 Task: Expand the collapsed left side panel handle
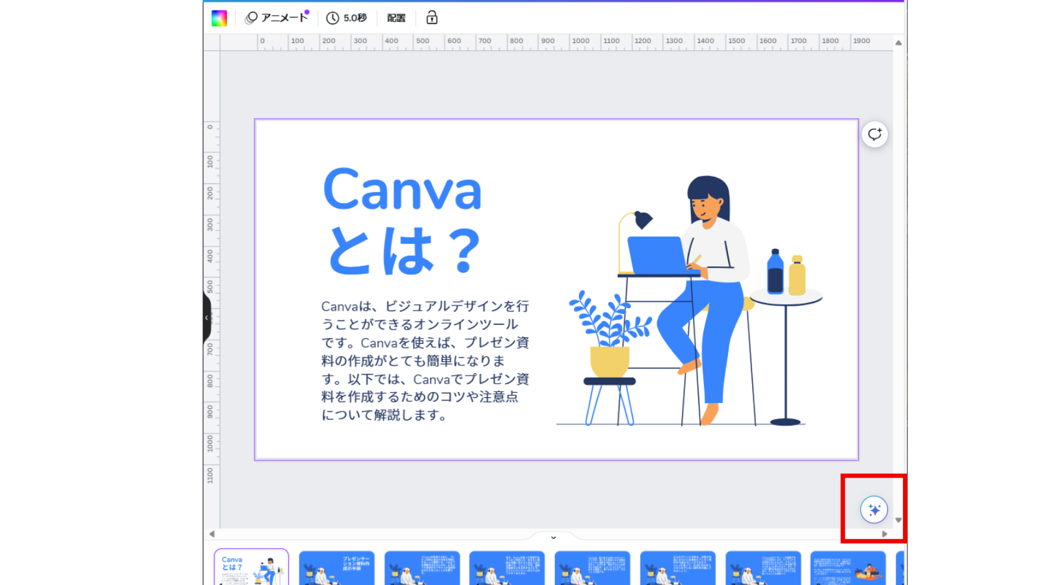click(x=207, y=318)
